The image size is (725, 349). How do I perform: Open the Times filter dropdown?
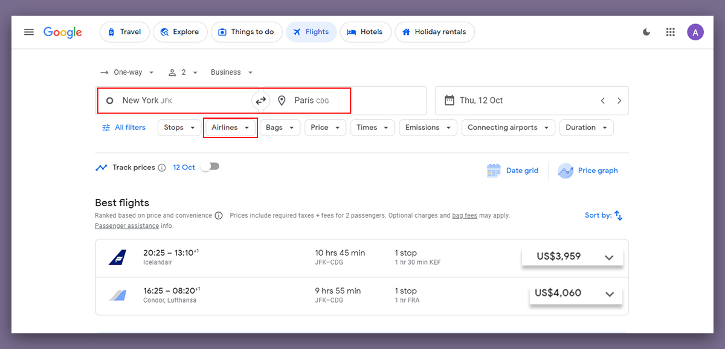373,128
